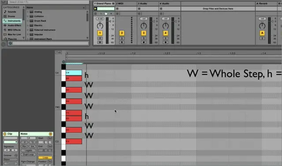Click the Clip box color circle
This screenshot has width=282, height=166.
click(5, 134)
